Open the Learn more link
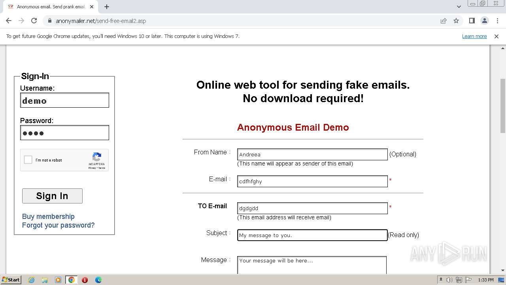The height and width of the screenshot is (285, 506). tap(474, 36)
